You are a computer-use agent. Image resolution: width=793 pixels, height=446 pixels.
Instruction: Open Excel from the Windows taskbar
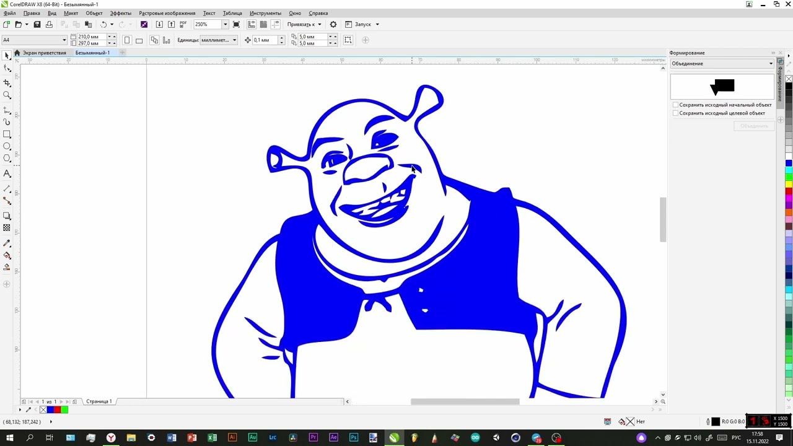[x=212, y=438]
